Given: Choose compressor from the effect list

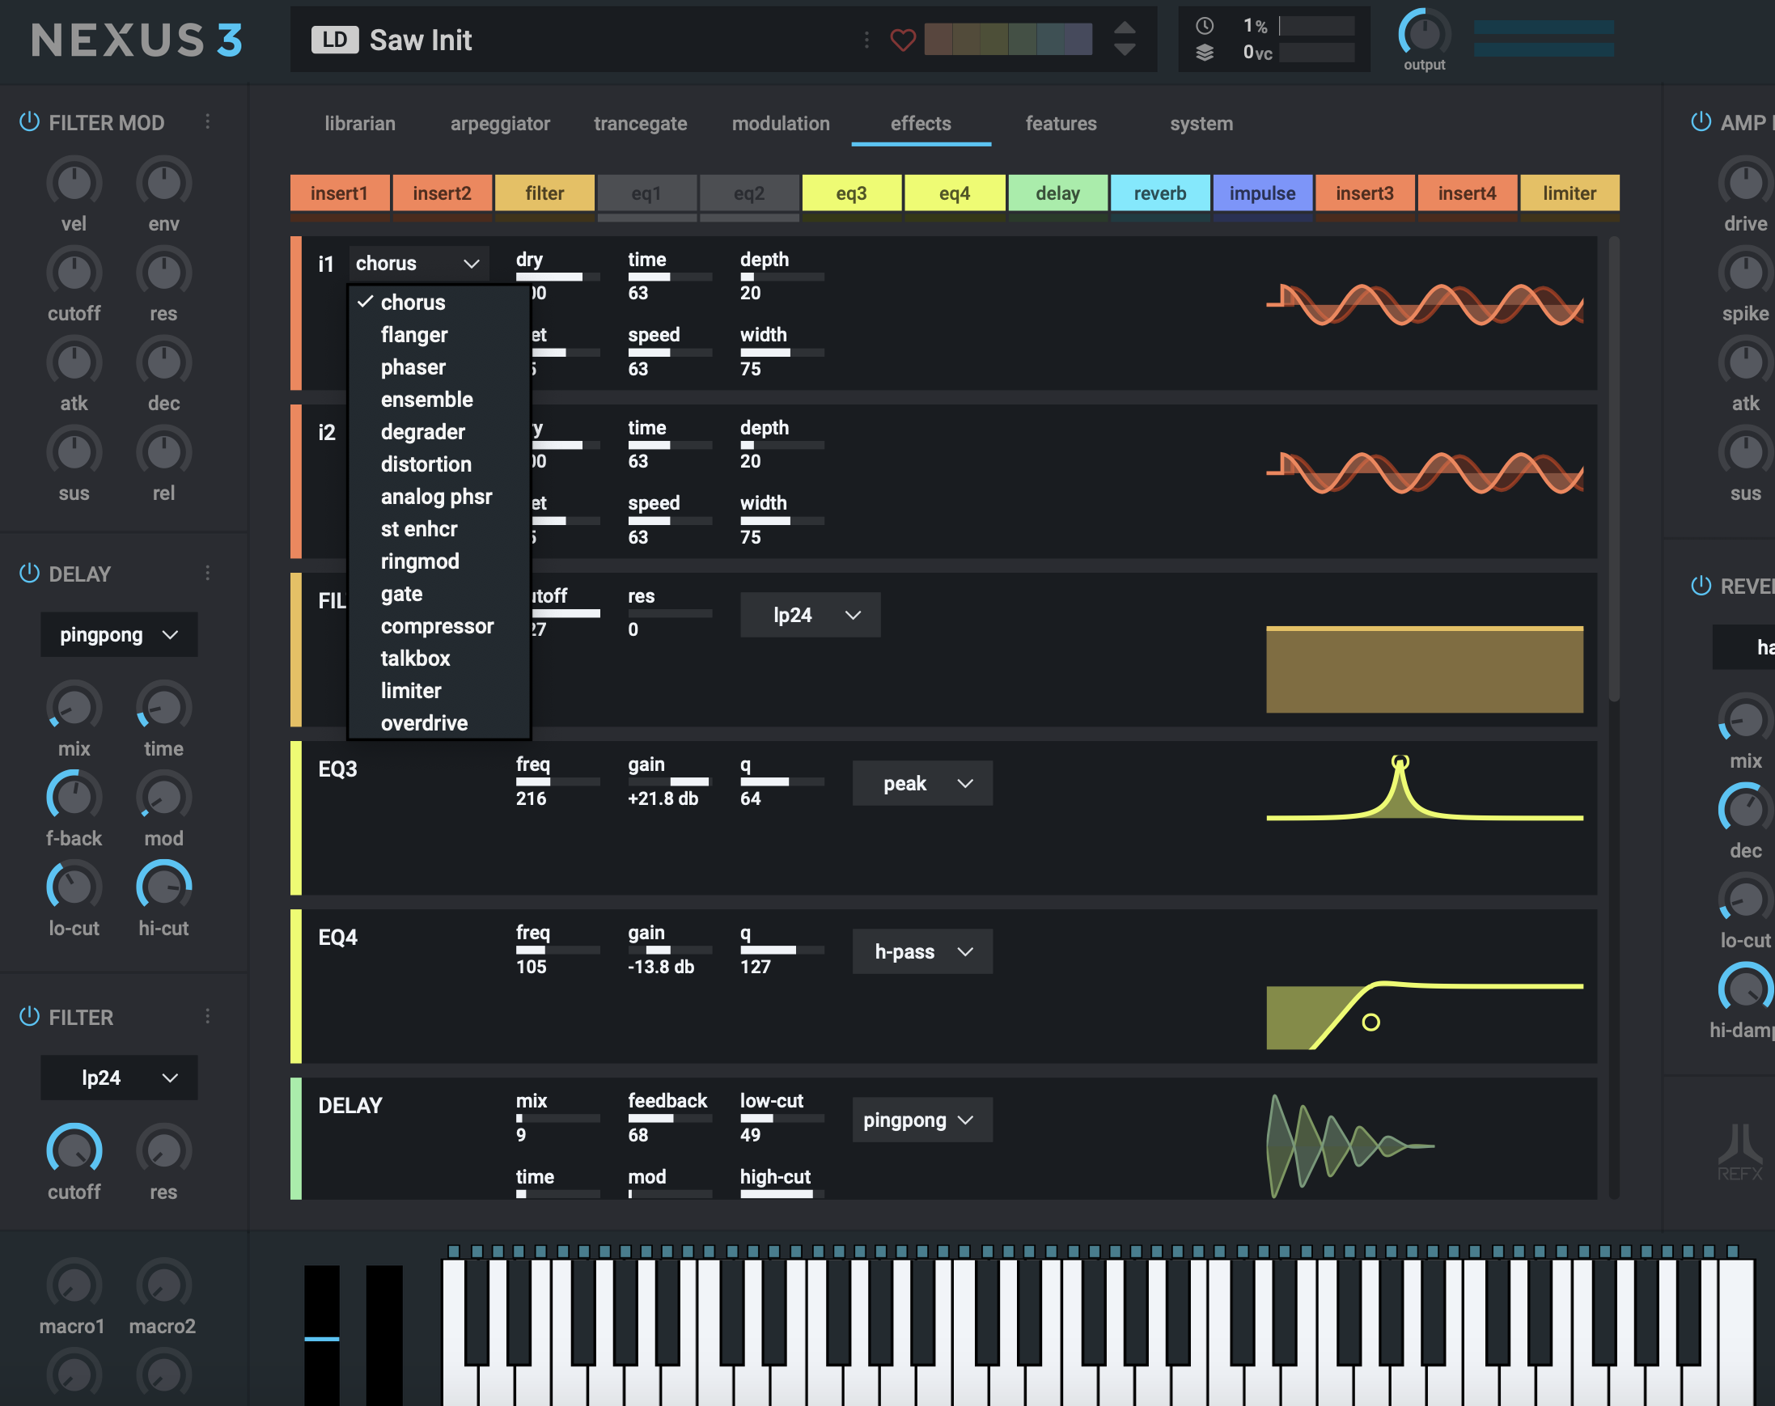Looking at the screenshot, I should [438, 626].
